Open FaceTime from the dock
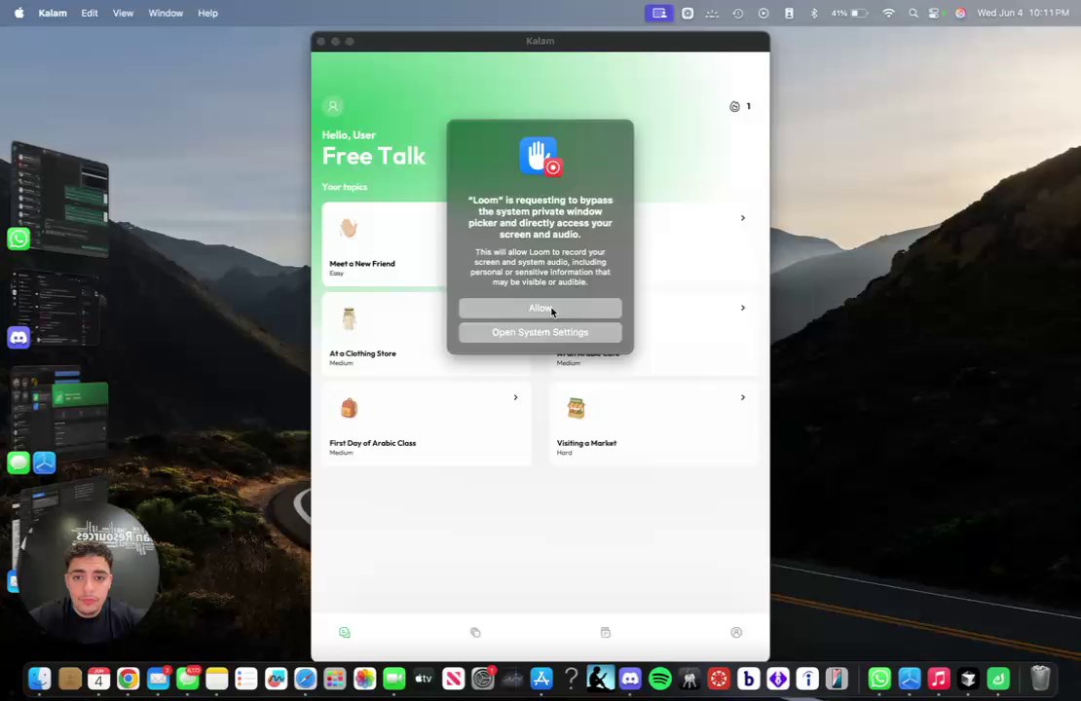Viewport: 1081px width, 701px height. 394,679
